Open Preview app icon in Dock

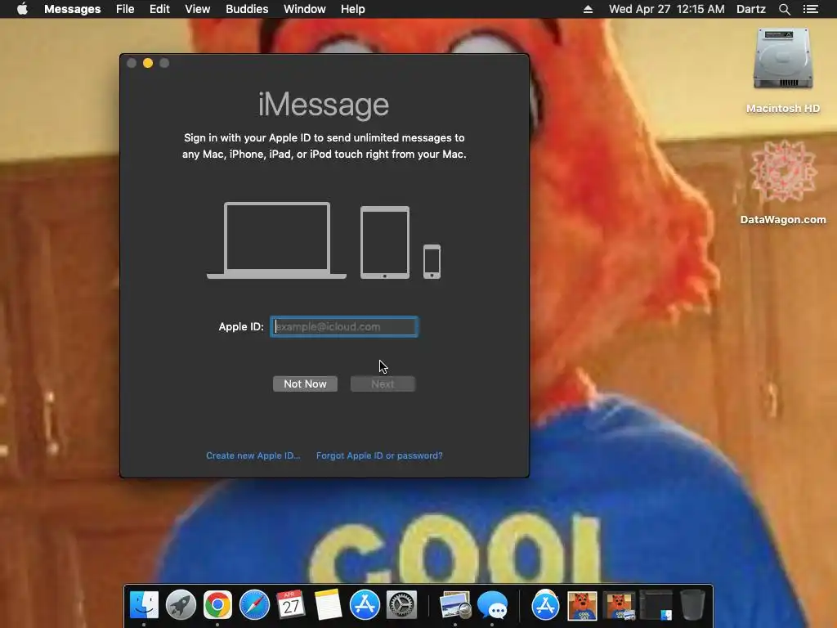coord(454,605)
